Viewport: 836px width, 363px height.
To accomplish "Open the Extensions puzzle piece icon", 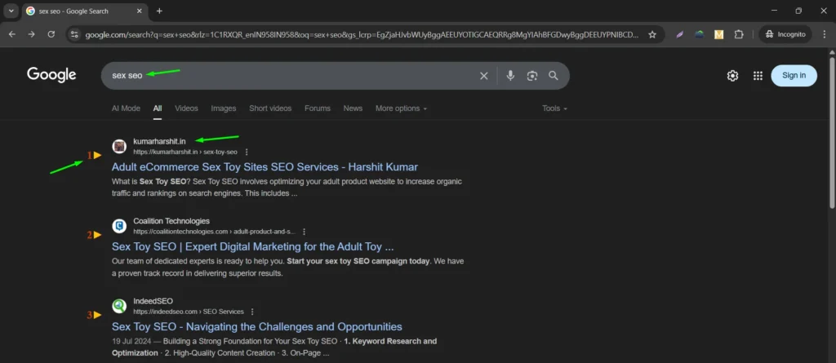I will (738, 34).
